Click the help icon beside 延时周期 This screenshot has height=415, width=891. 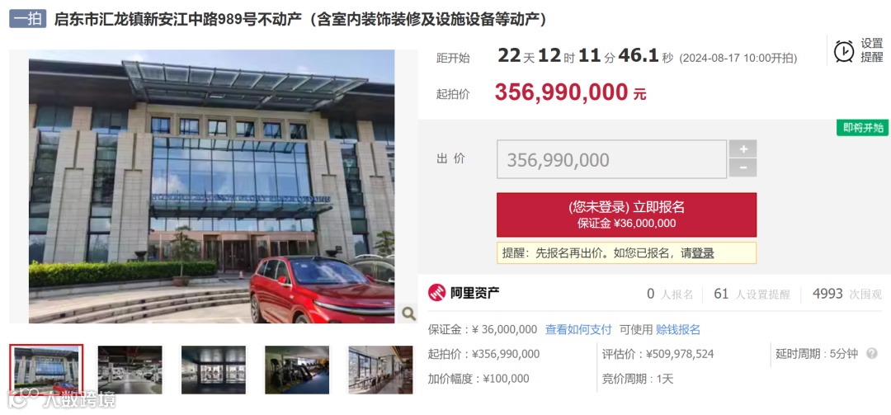click(872, 354)
